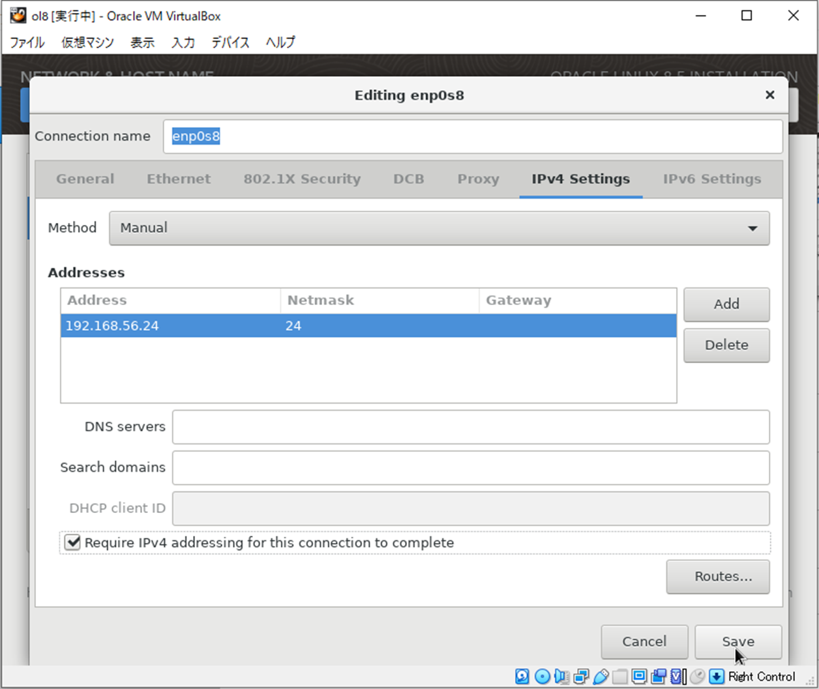Click the optical disc status icon
Image resolution: width=819 pixels, height=689 pixels.
click(x=543, y=677)
